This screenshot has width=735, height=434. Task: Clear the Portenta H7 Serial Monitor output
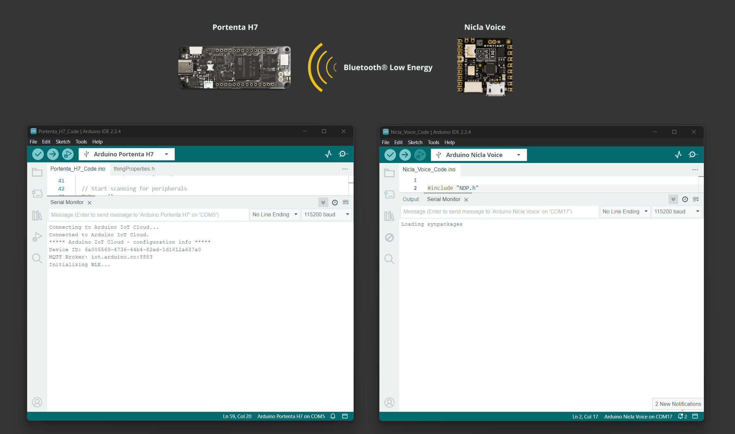click(x=346, y=202)
